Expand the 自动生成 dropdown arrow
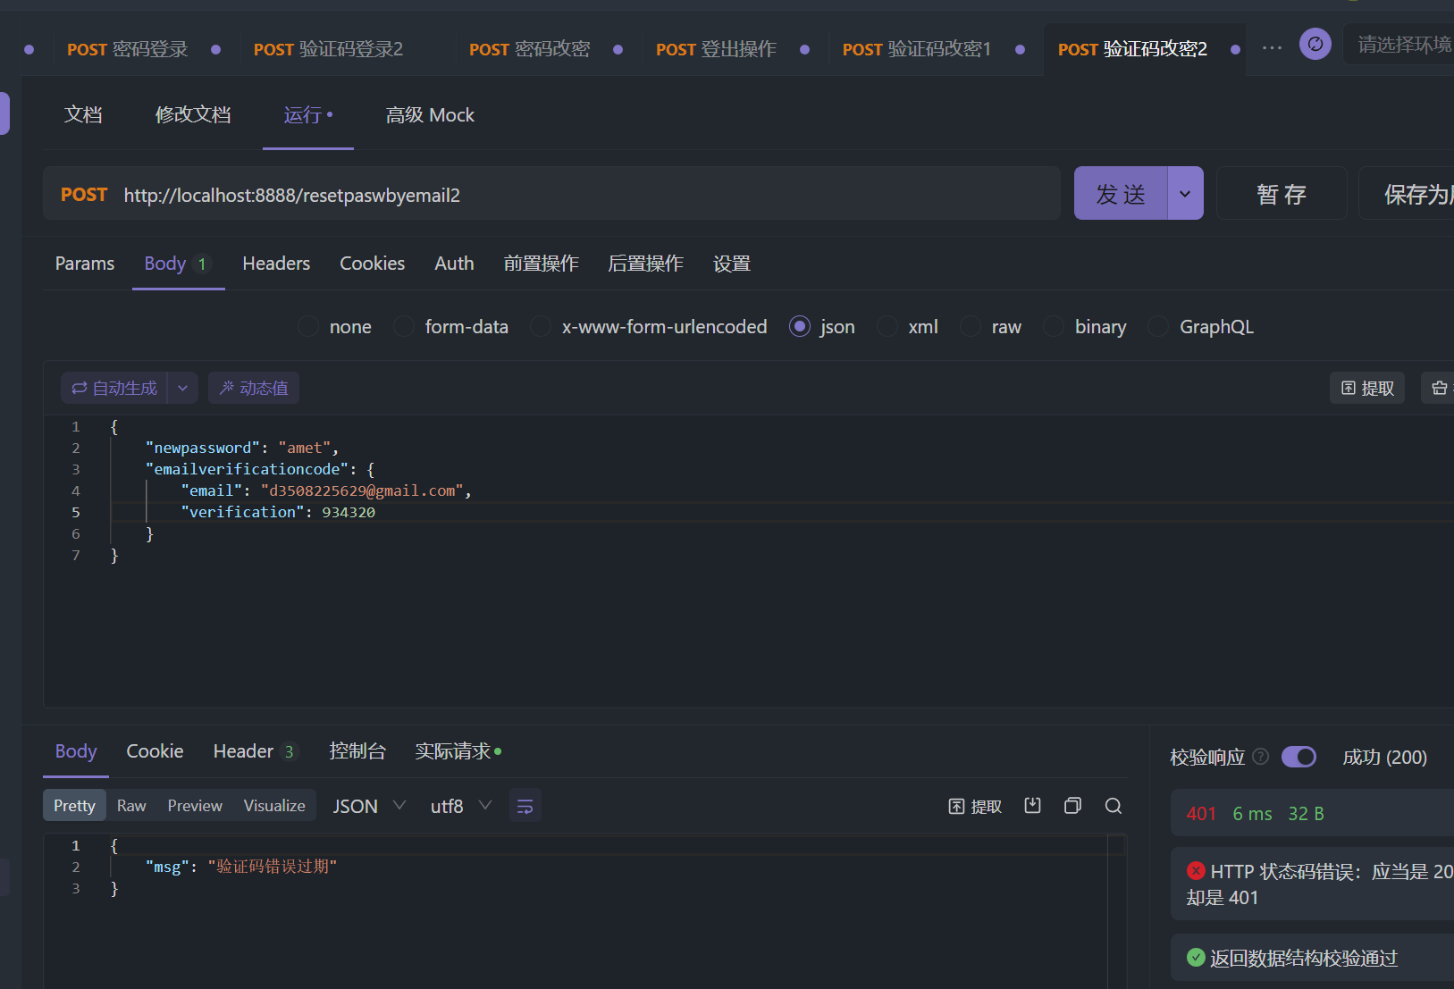1454x989 pixels. [x=182, y=388]
